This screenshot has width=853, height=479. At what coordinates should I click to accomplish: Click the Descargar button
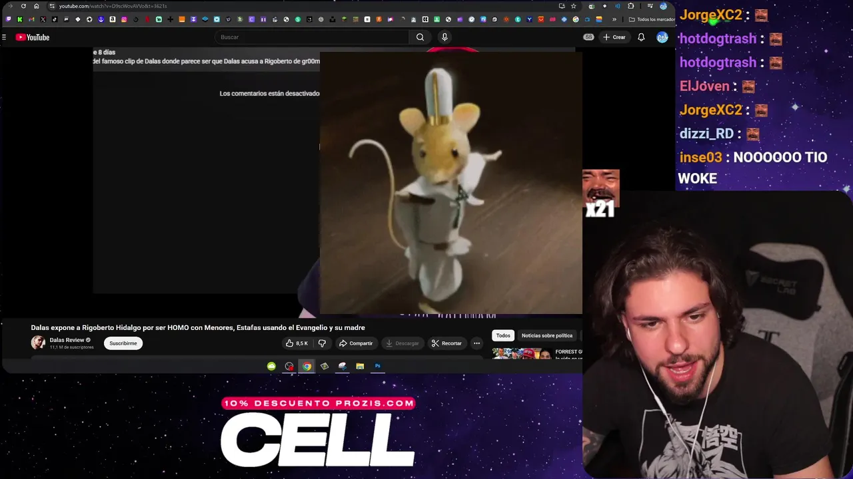[403, 343]
